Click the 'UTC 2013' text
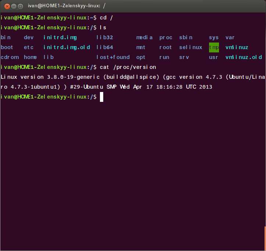 (199, 87)
